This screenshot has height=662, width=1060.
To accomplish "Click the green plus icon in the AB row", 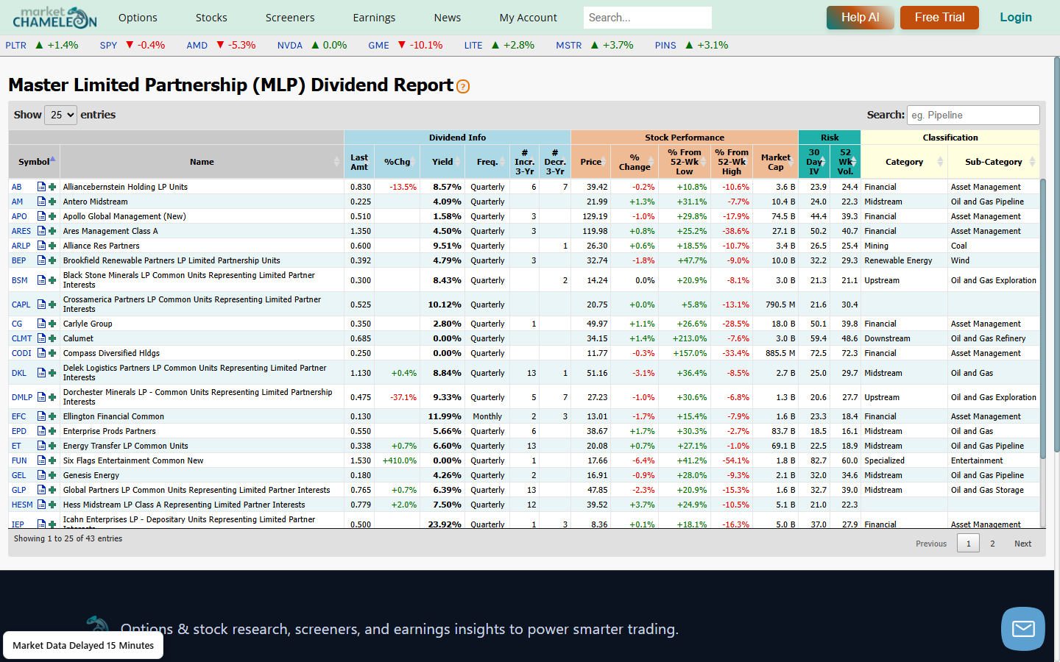I will pos(52,187).
